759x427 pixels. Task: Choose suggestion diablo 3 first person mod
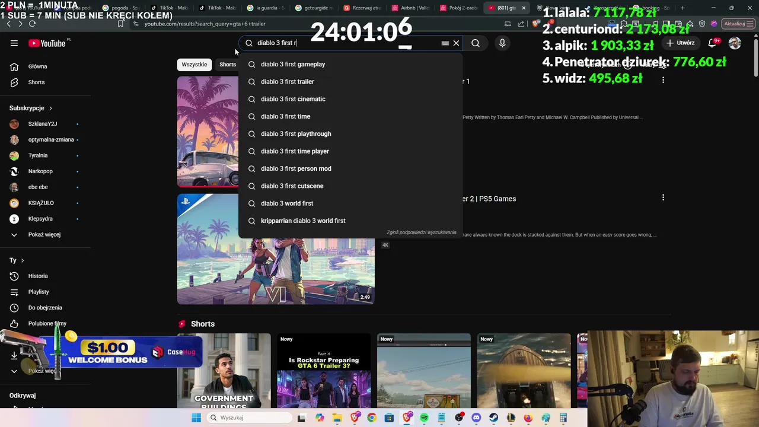point(350,168)
